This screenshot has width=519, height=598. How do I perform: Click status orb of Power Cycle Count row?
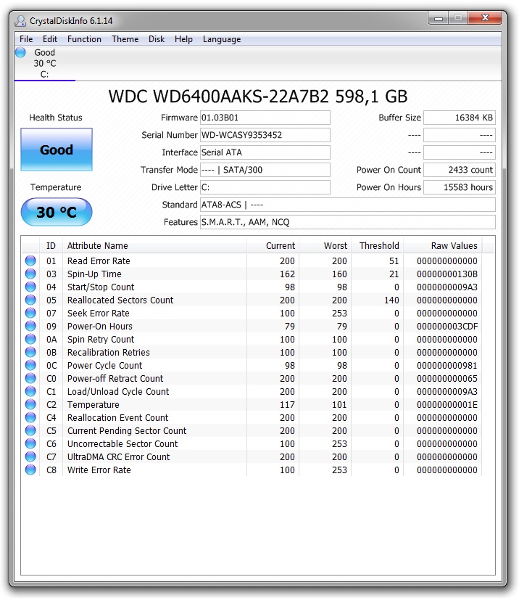coord(30,365)
